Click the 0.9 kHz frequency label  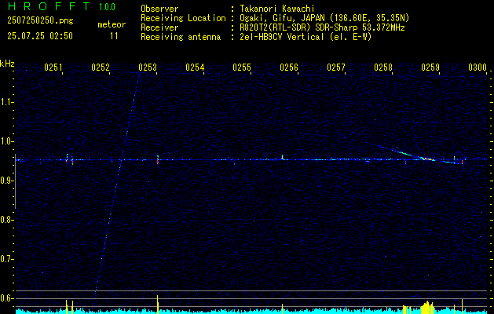click(6, 181)
